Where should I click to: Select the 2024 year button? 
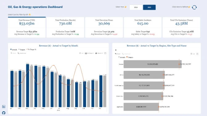tap(136, 7)
